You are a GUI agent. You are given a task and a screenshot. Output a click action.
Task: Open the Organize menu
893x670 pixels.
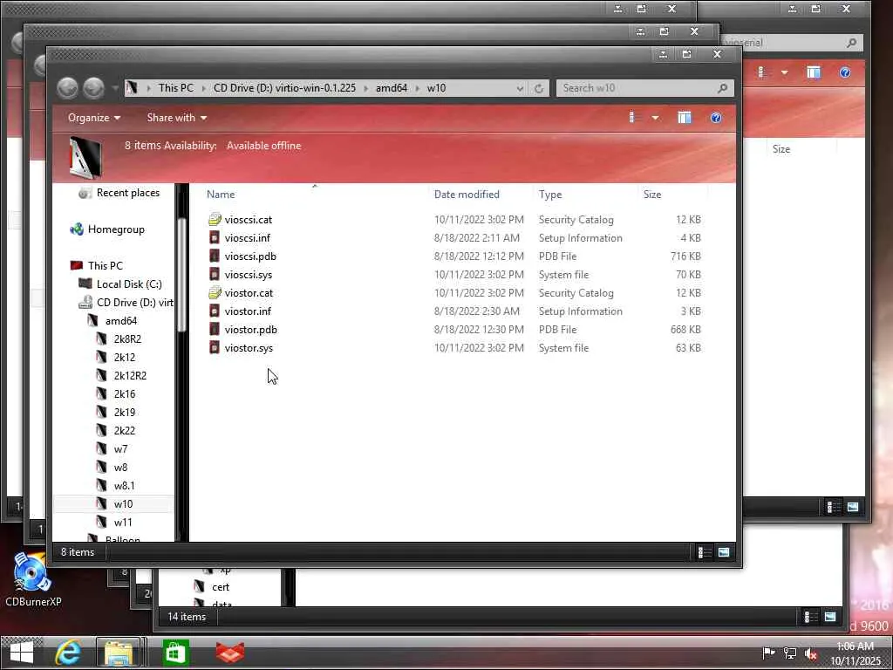click(x=94, y=118)
